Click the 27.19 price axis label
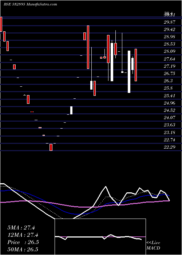 [x=170, y=66]
